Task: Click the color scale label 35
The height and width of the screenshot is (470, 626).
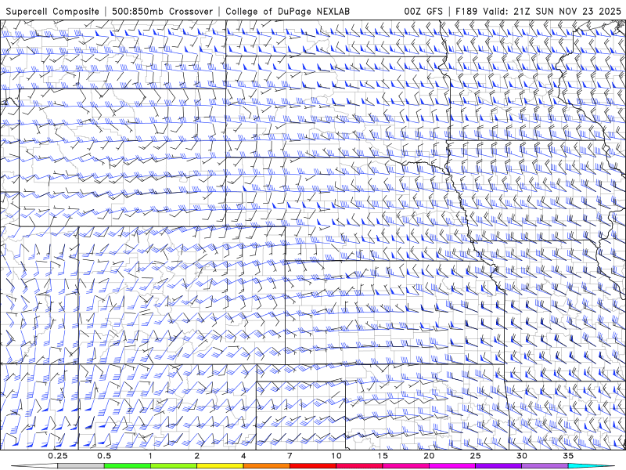Action: point(568,456)
